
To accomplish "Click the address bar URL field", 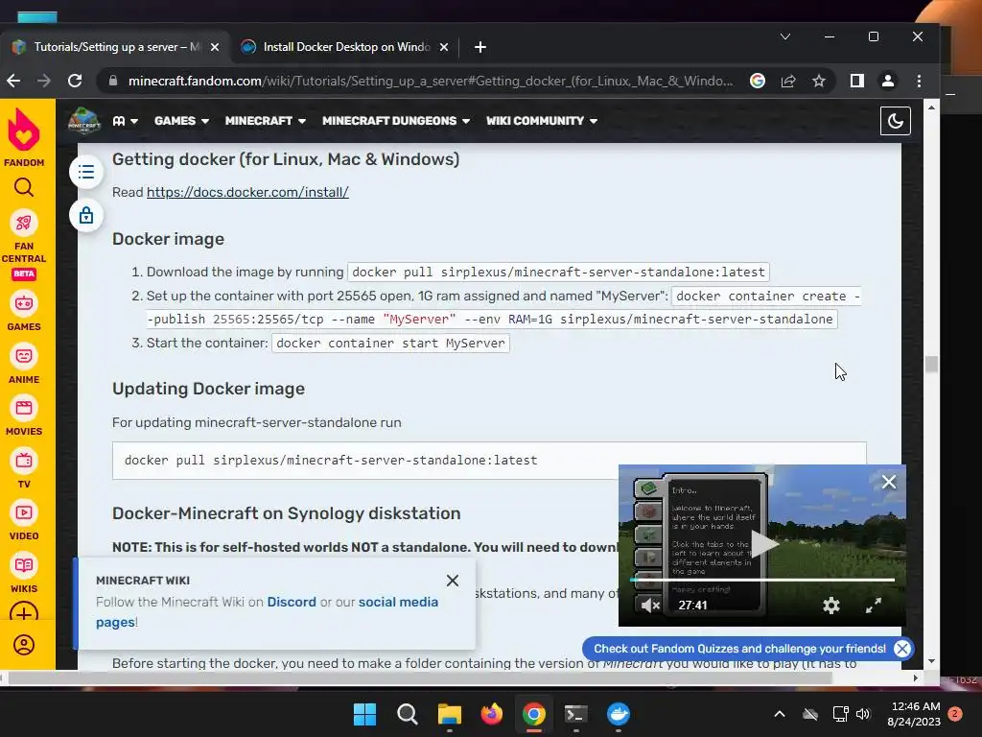I will coord(431,81).
